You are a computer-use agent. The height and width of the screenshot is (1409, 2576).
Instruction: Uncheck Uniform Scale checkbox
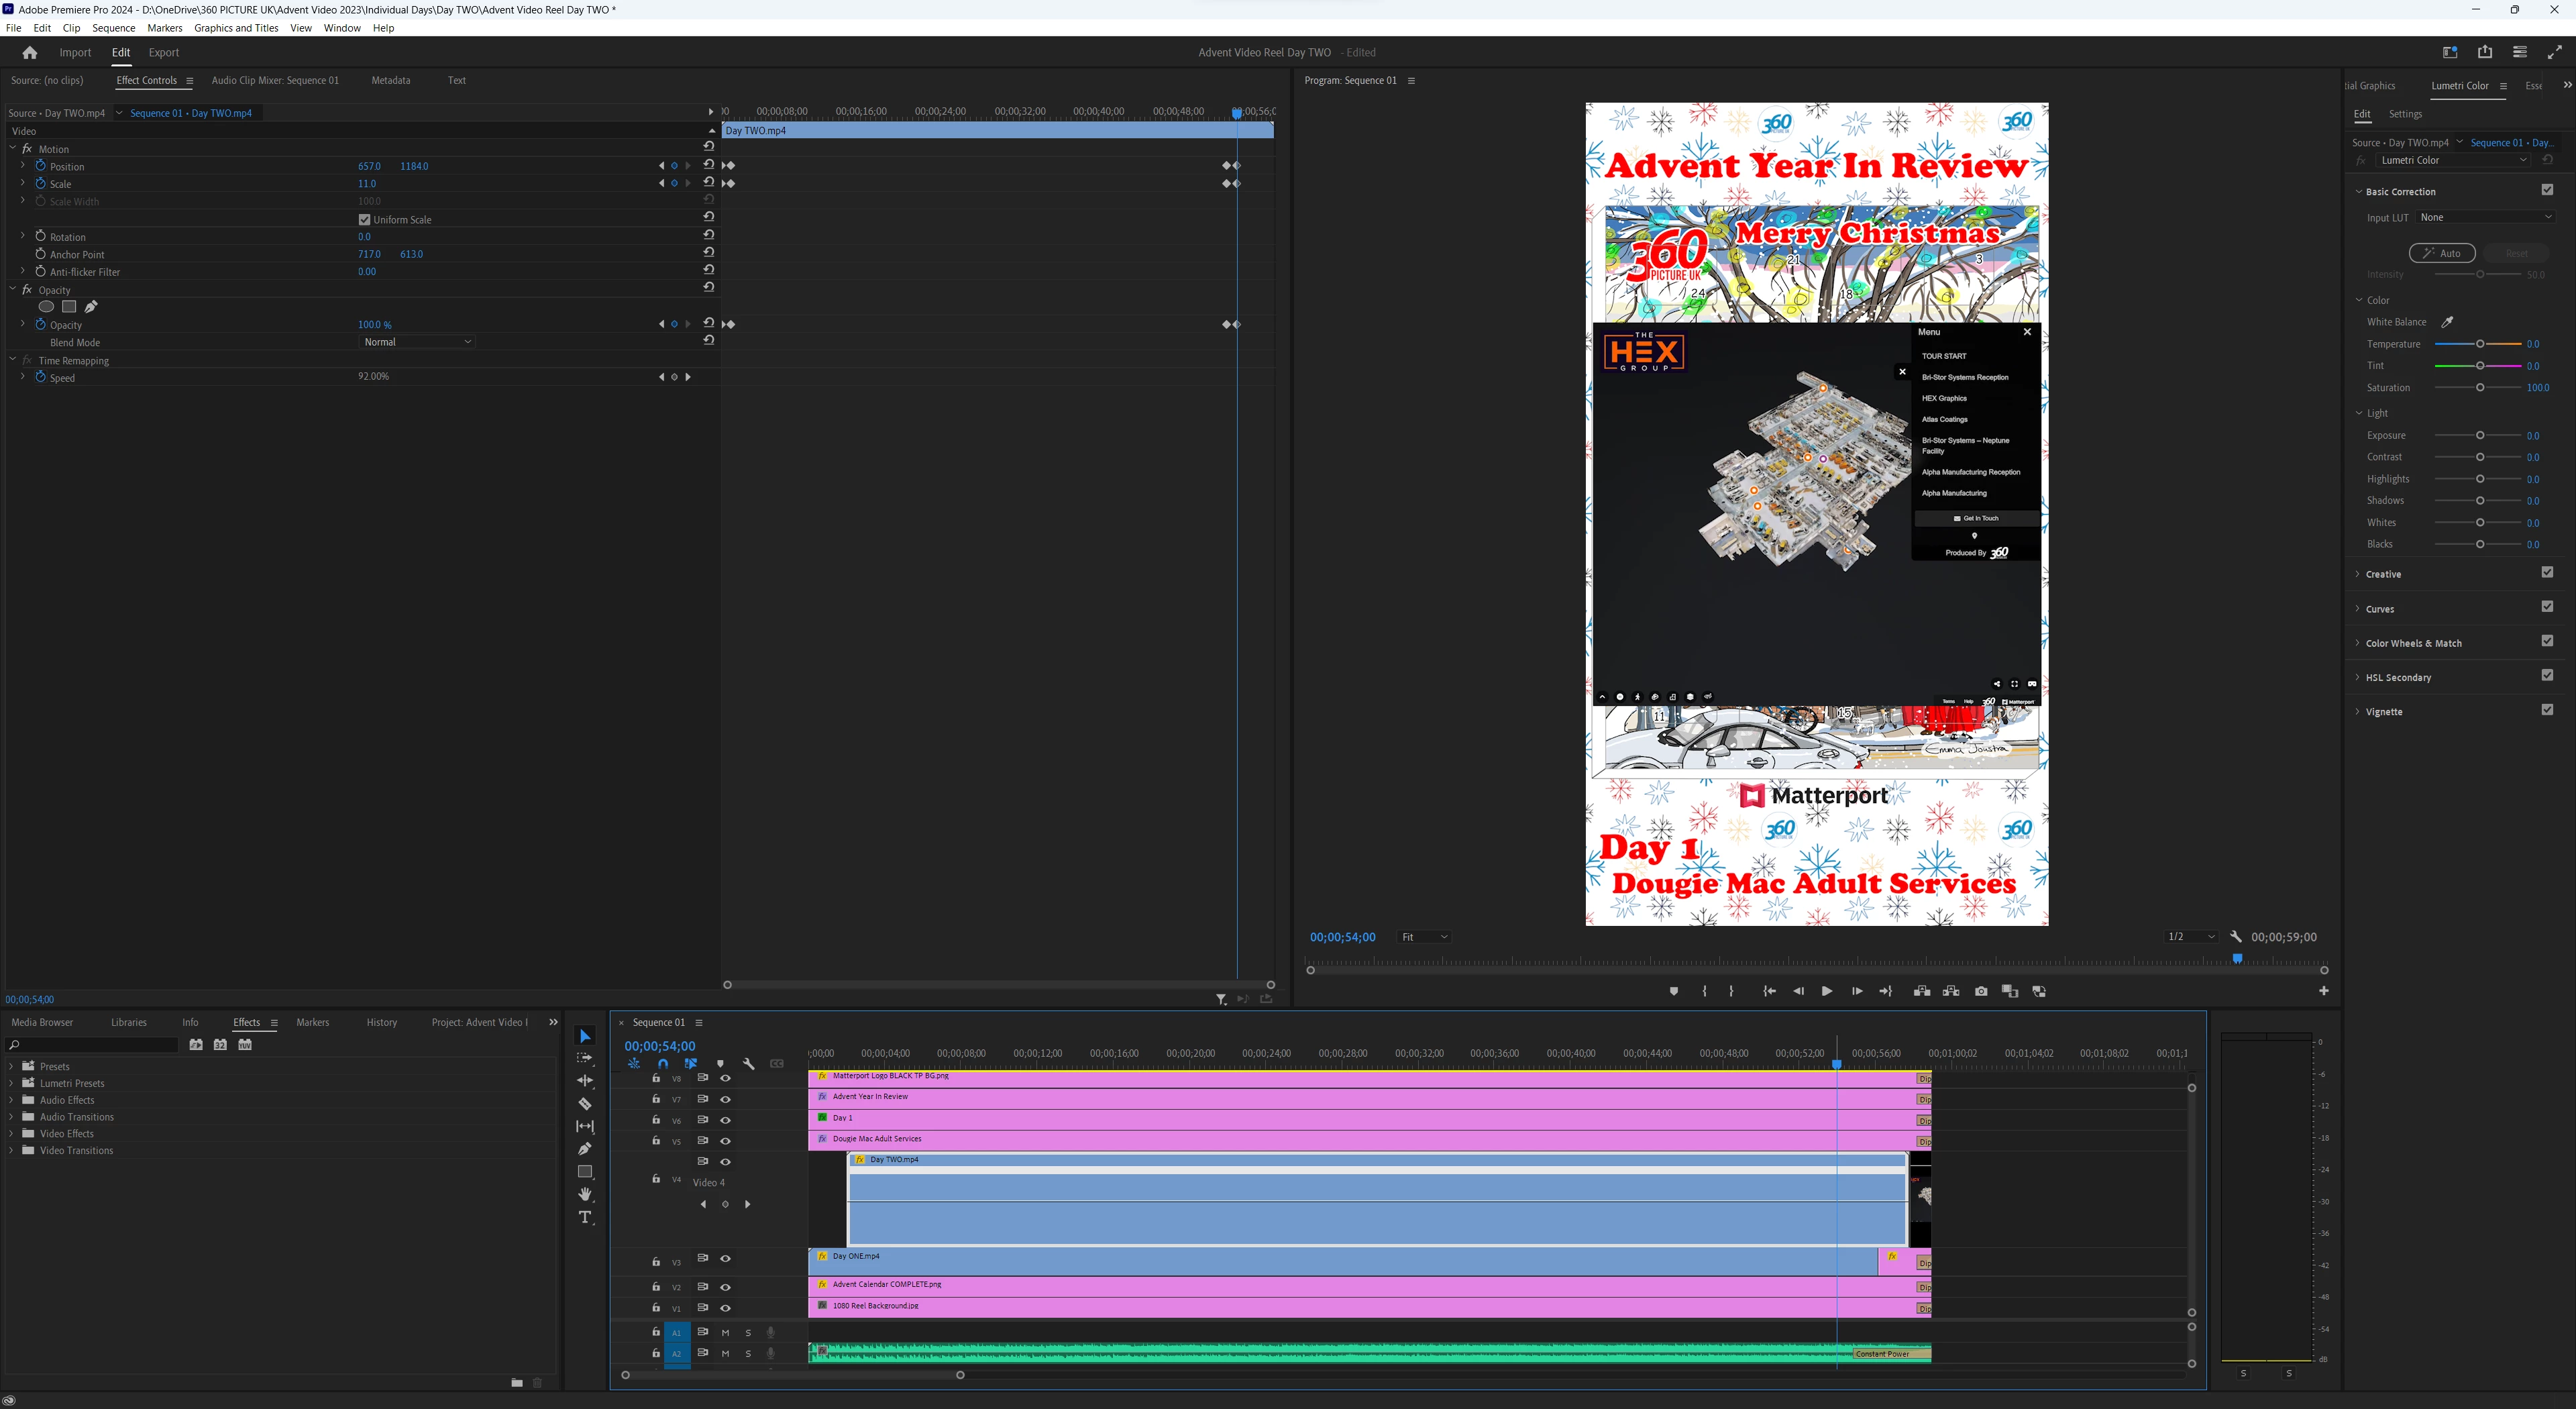click(x=364, y=220)
